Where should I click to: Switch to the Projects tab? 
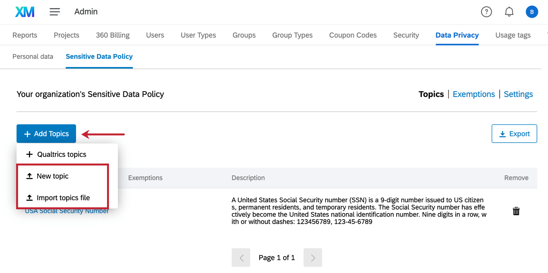(x=66, y=35)
